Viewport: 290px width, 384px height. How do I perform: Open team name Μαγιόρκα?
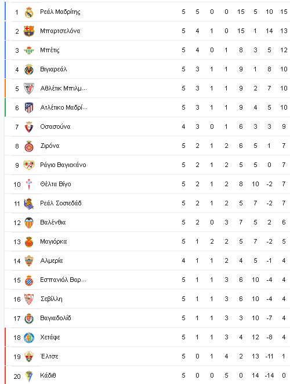pos(53,242)
